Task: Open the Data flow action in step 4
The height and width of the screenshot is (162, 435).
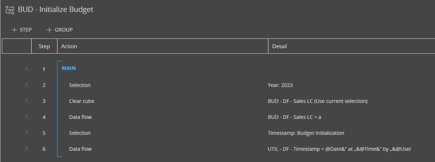Action: point(80,117)
